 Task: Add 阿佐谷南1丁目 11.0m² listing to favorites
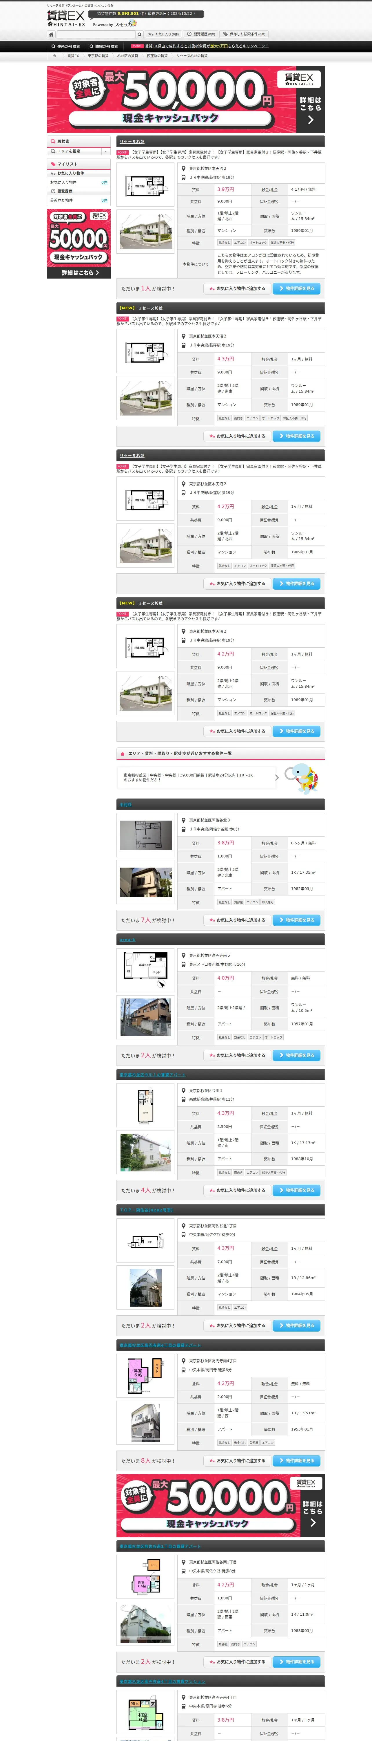236,1662
